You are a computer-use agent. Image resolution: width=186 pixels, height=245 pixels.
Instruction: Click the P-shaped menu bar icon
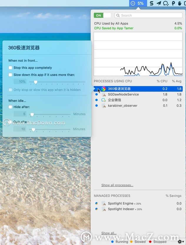pyautogui.click(x=173, y=3)
